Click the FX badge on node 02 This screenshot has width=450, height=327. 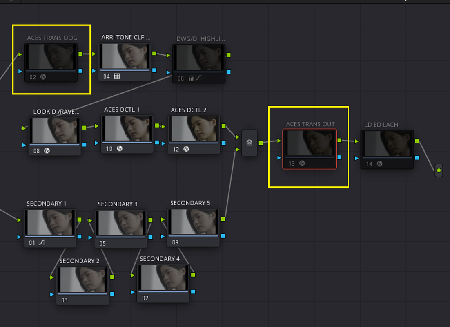pos(43,77)
